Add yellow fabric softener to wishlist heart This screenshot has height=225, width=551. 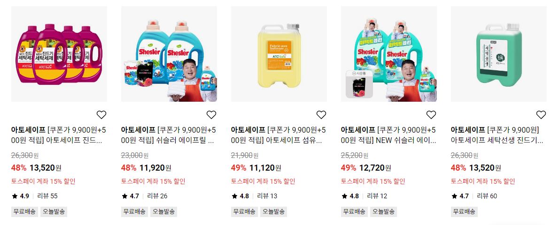(x=321, y=114)
